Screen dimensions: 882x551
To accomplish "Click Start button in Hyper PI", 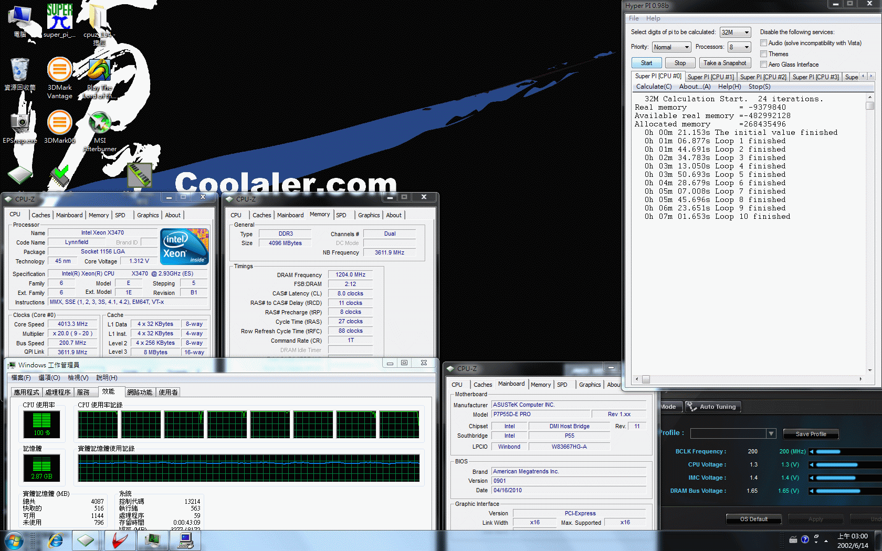I will [x=646, y=63].
